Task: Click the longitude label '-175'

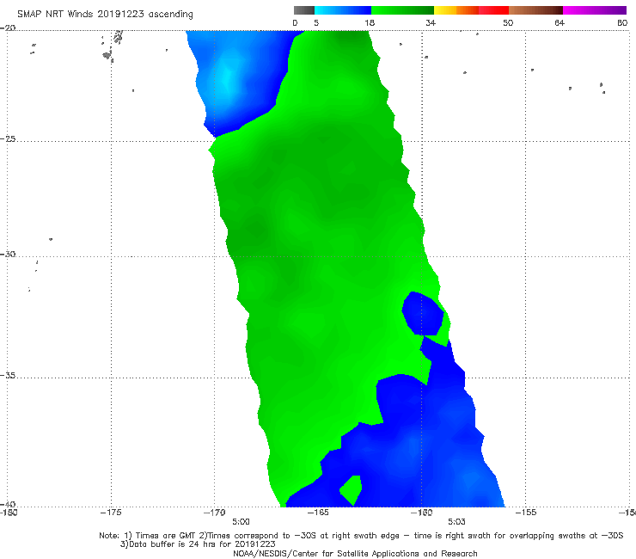Action: (111, 513)
